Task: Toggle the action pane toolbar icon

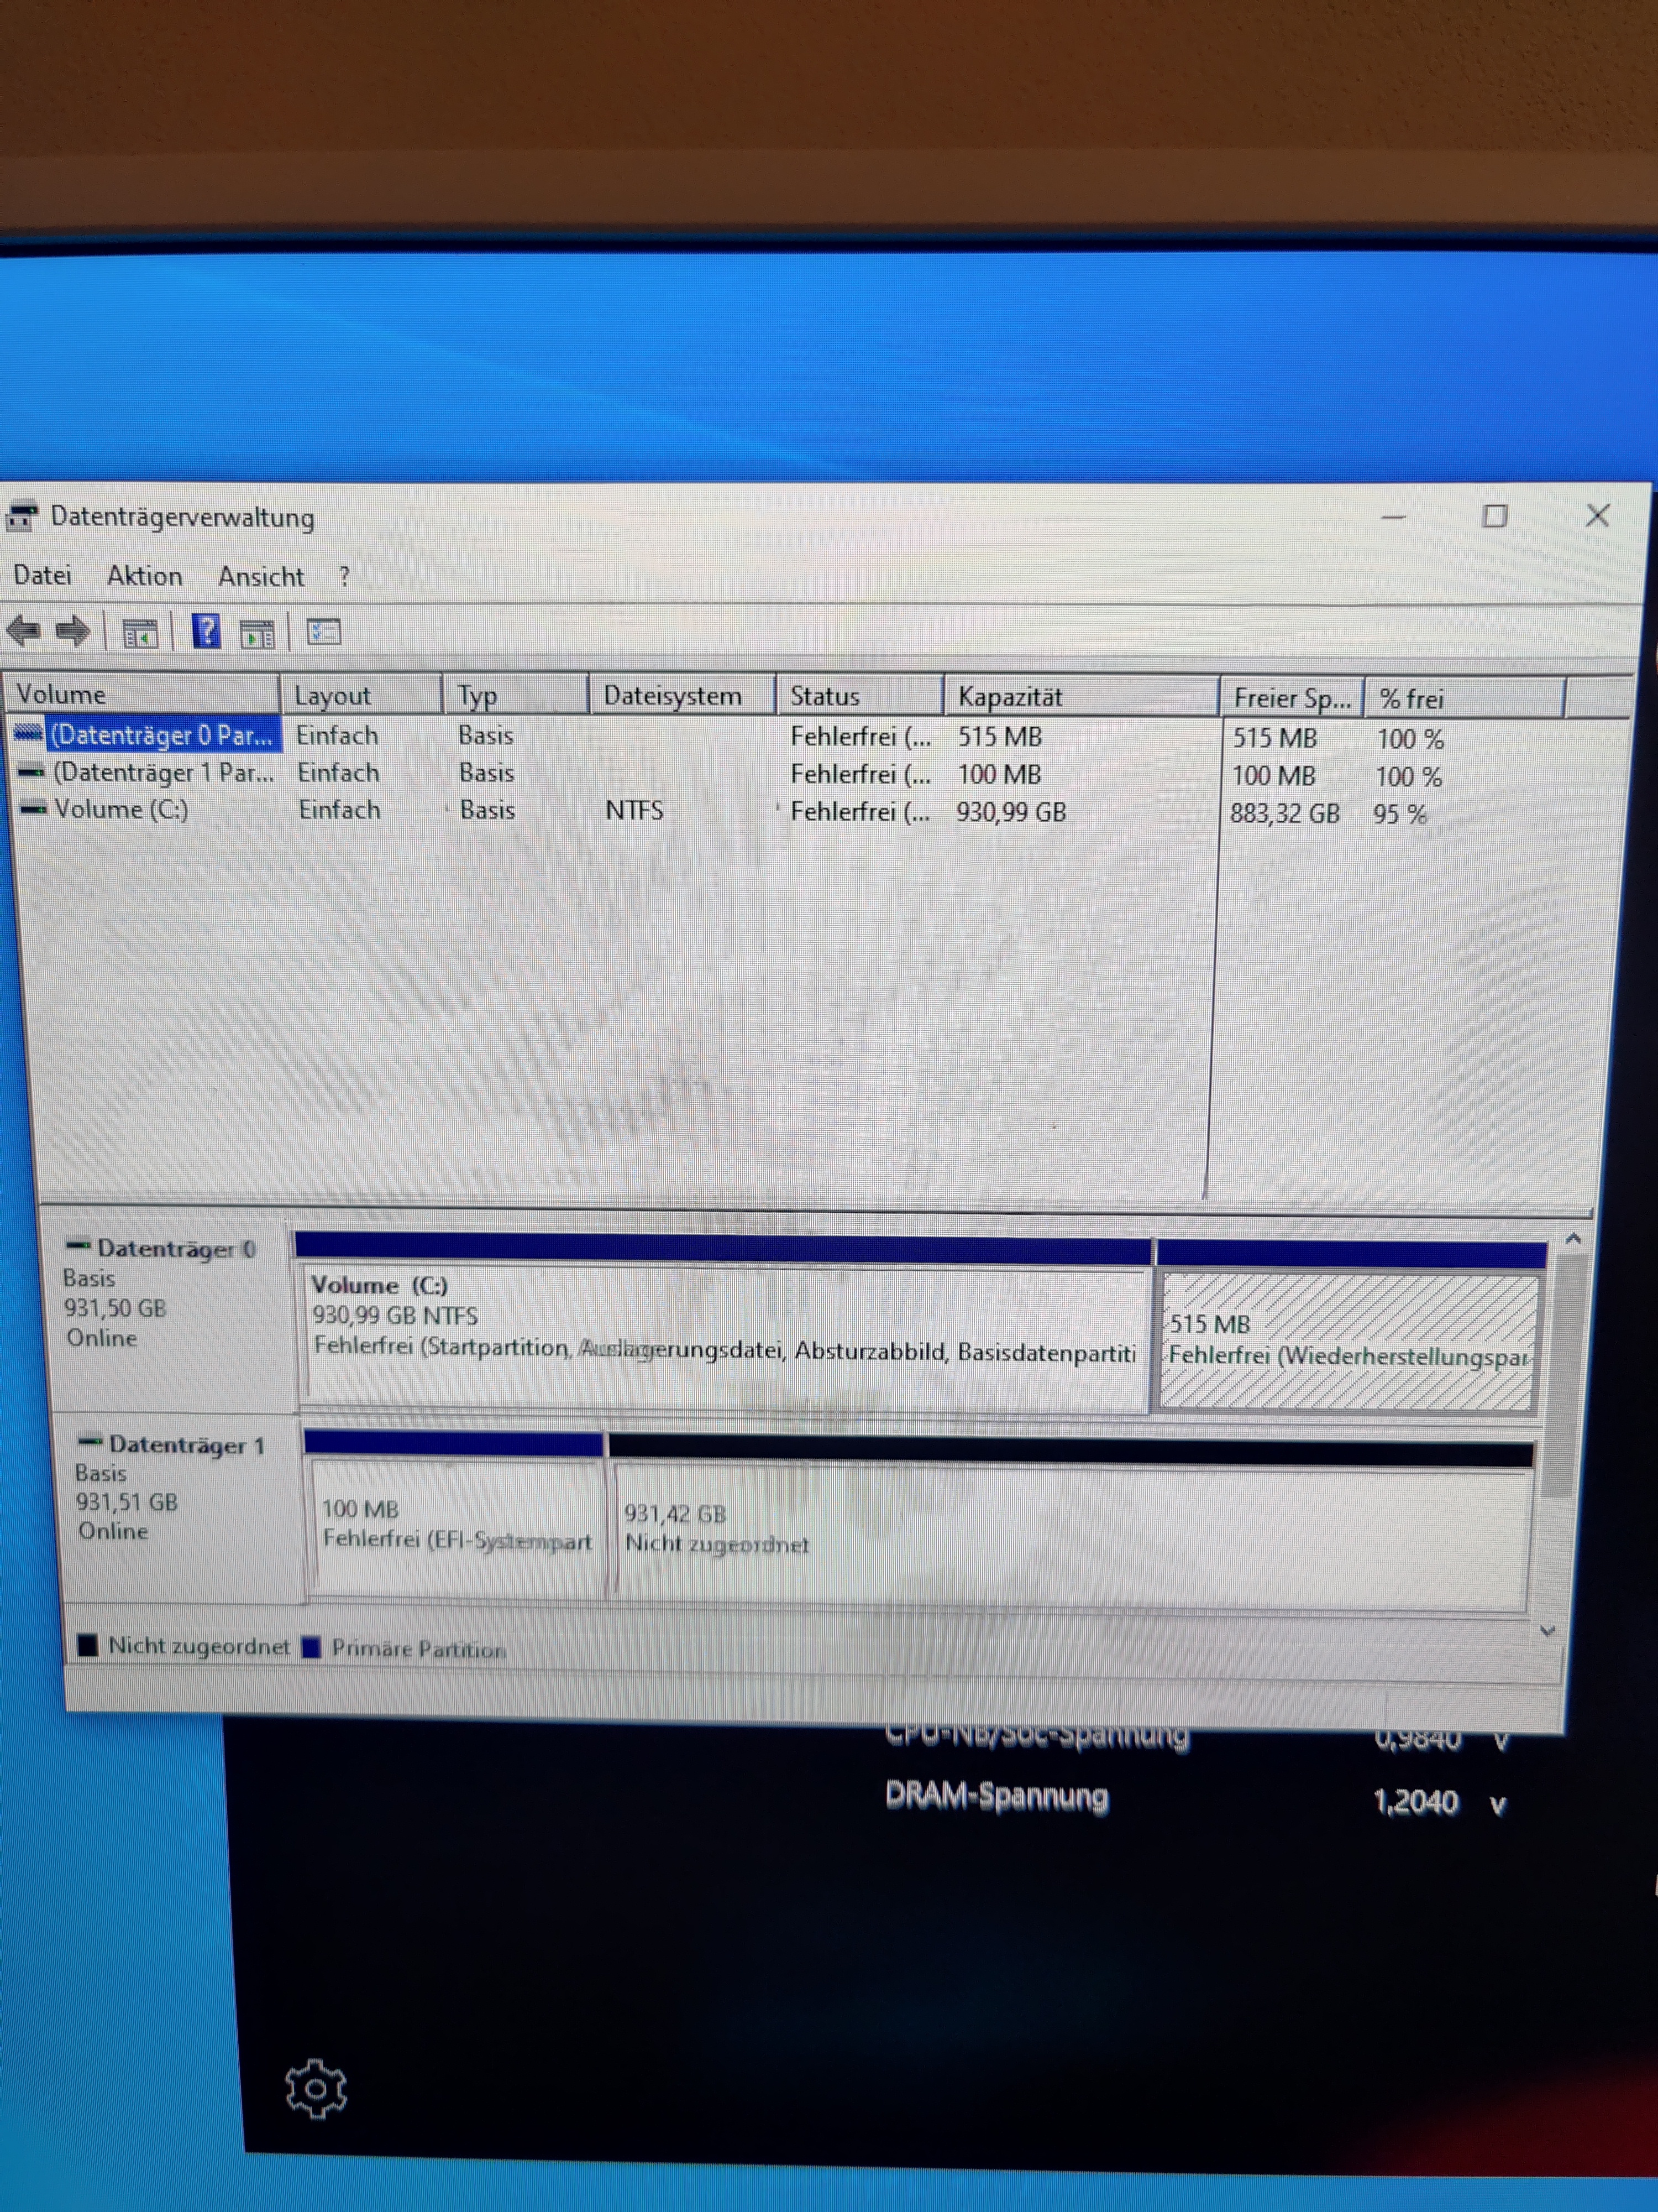Action: pos(258,633)
